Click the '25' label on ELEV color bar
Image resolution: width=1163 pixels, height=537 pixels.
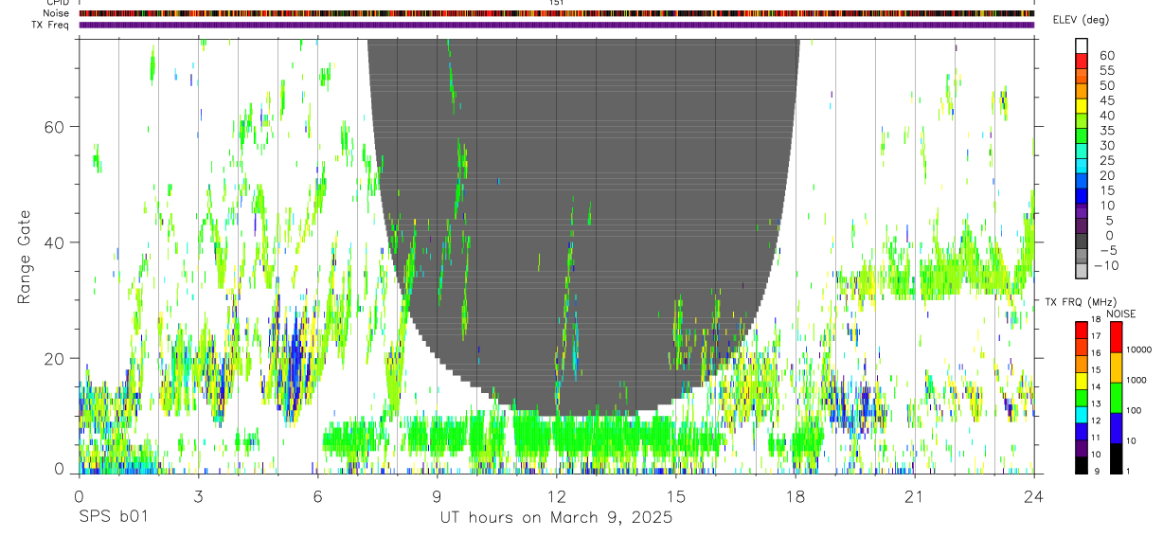tap(1107, 161)
